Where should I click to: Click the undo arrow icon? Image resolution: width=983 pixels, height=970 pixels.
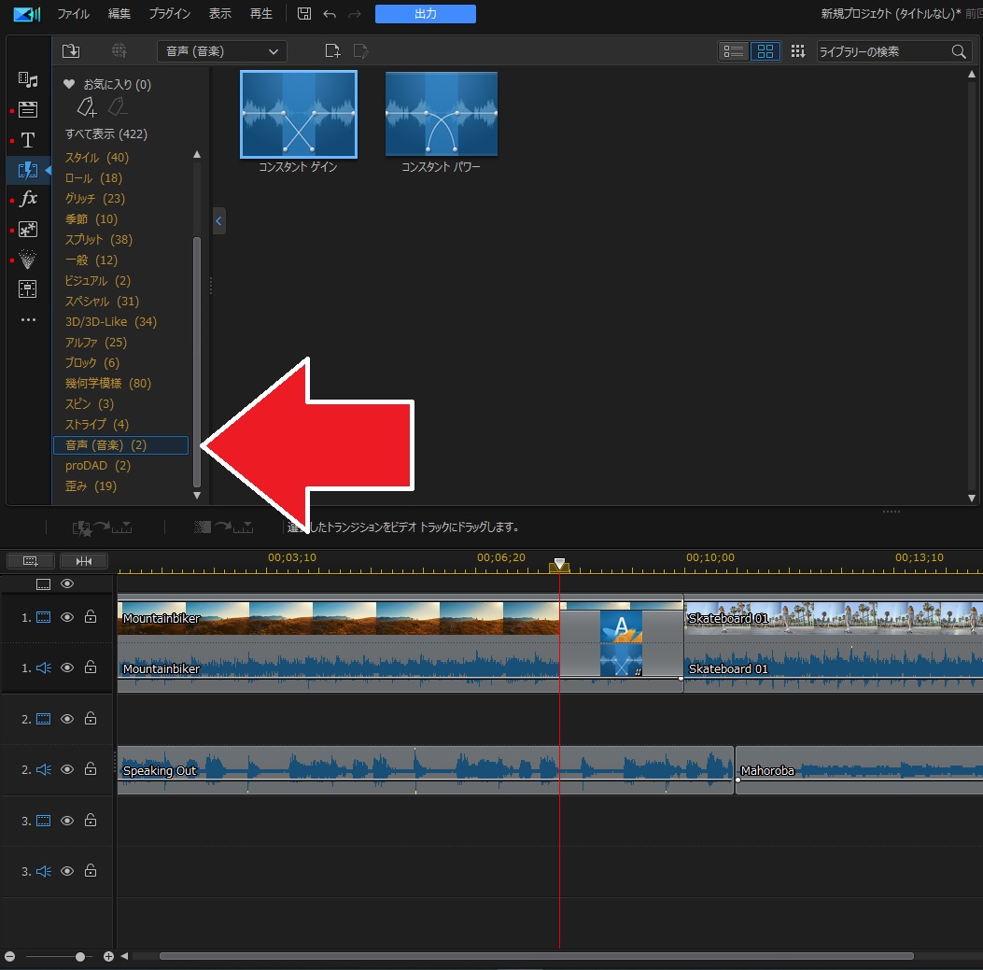pos(329,14)
